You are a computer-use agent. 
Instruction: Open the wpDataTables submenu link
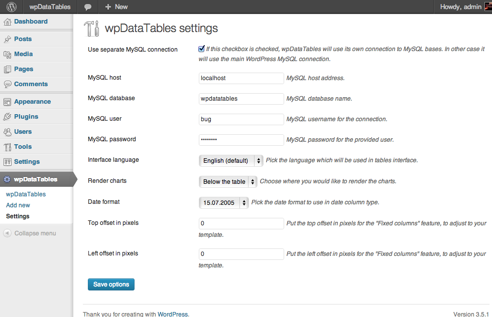point(26,194)
